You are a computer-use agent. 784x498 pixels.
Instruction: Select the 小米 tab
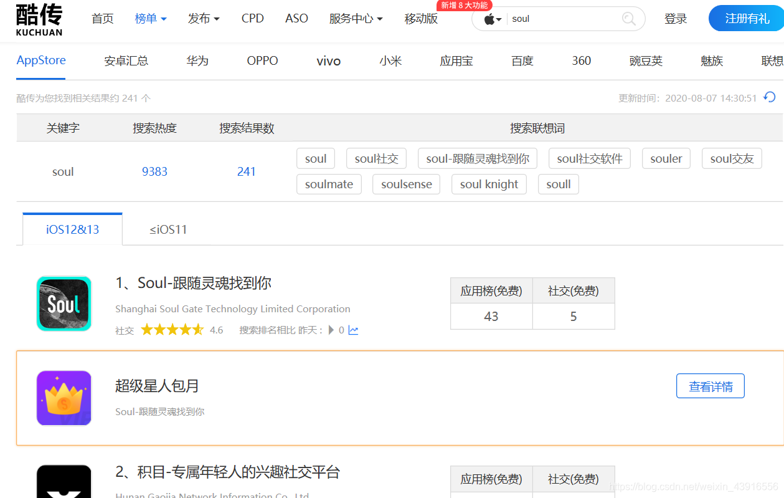tap(390, 61)
